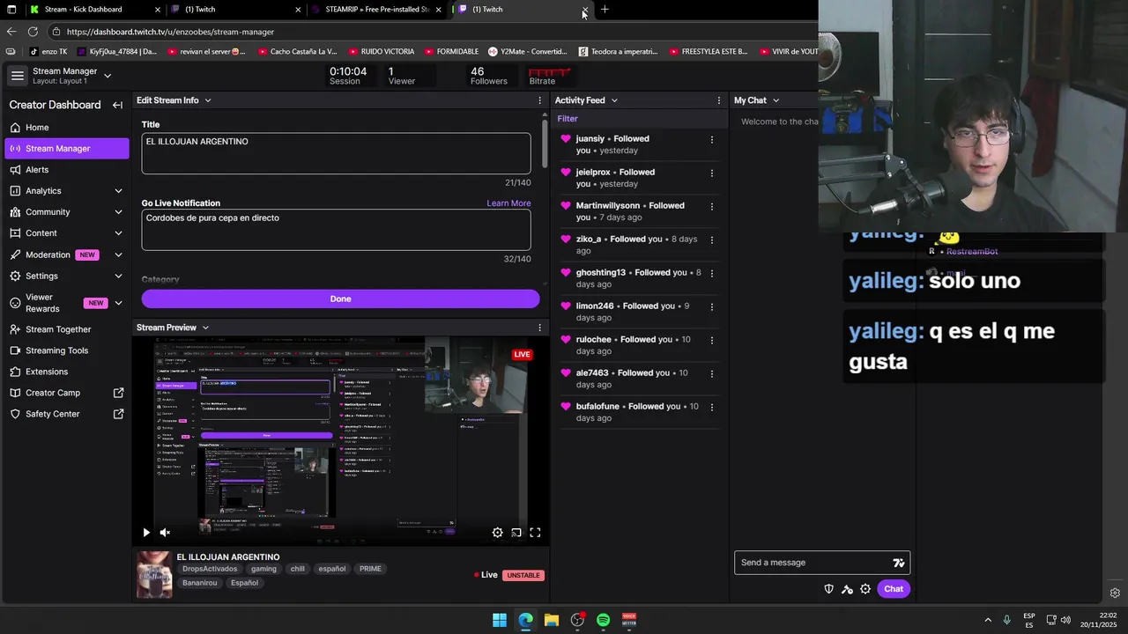The height and width of the screenshot is (634, 1128).
Task: Click the Go Live Notification text field
Action: point(336,230)
